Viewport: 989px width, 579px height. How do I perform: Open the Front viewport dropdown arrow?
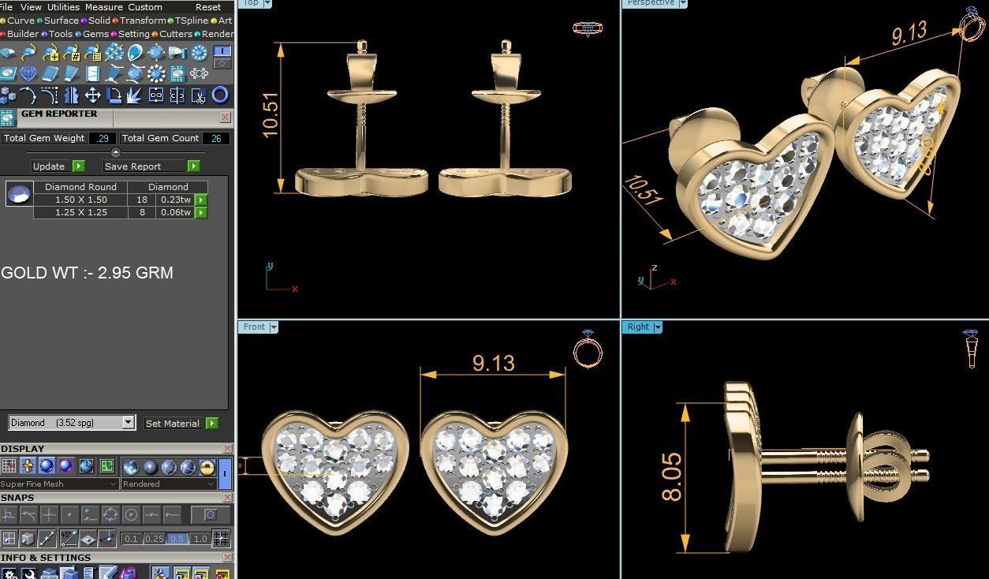[274, 327]
